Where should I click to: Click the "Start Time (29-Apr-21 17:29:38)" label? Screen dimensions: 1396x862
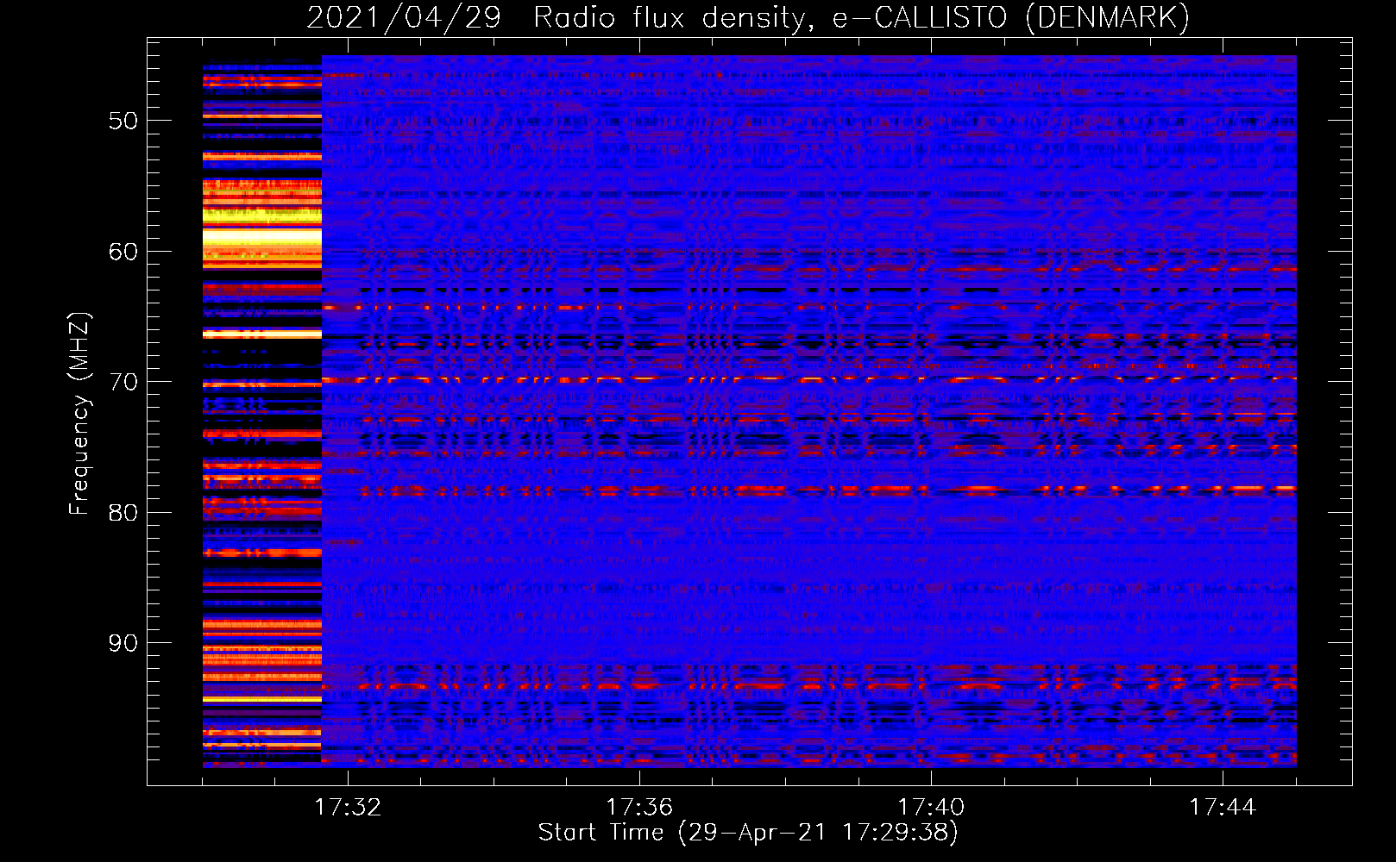748,833
